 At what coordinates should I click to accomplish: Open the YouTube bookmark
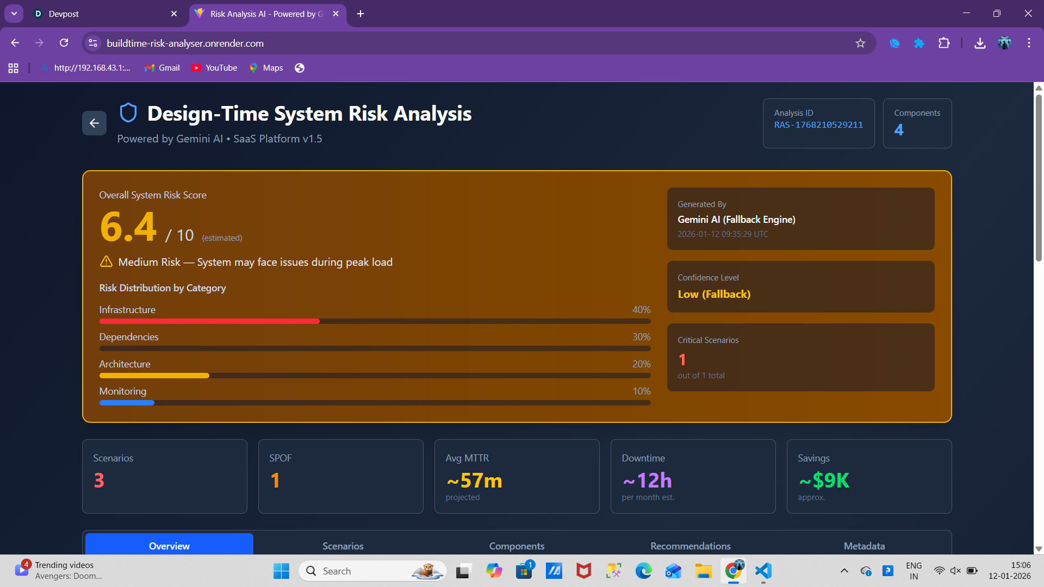click(x=215, y=68)
